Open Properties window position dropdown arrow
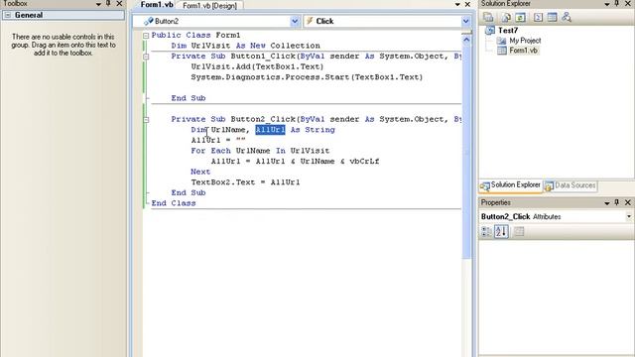Screen dimensions: 635x357 click(606, 202)
